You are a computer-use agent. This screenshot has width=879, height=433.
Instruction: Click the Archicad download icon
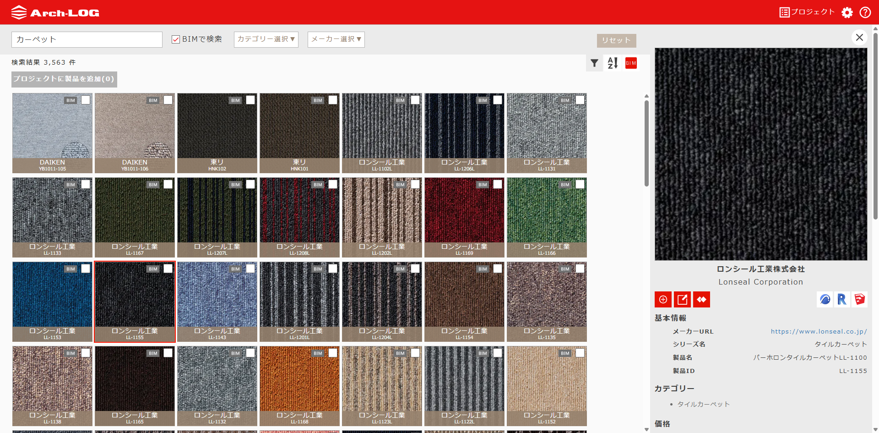pyautogui.click(x=825, y=300)
